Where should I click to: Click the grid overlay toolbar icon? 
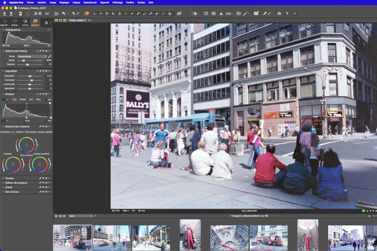tap(238, 14)
